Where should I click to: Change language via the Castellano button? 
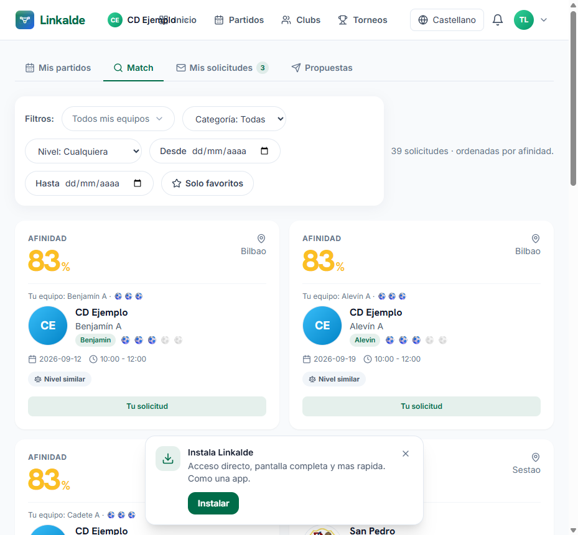pos(447,20)
